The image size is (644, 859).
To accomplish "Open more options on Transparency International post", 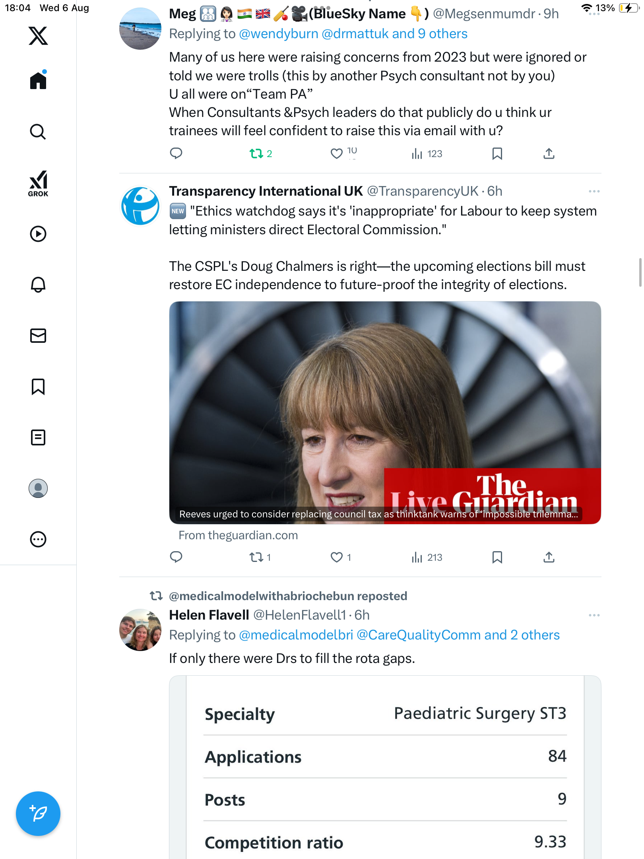I will (594, 191).
